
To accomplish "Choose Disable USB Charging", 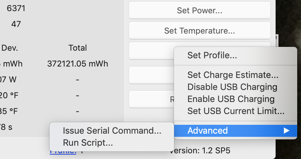I will (x=232, y=87).
